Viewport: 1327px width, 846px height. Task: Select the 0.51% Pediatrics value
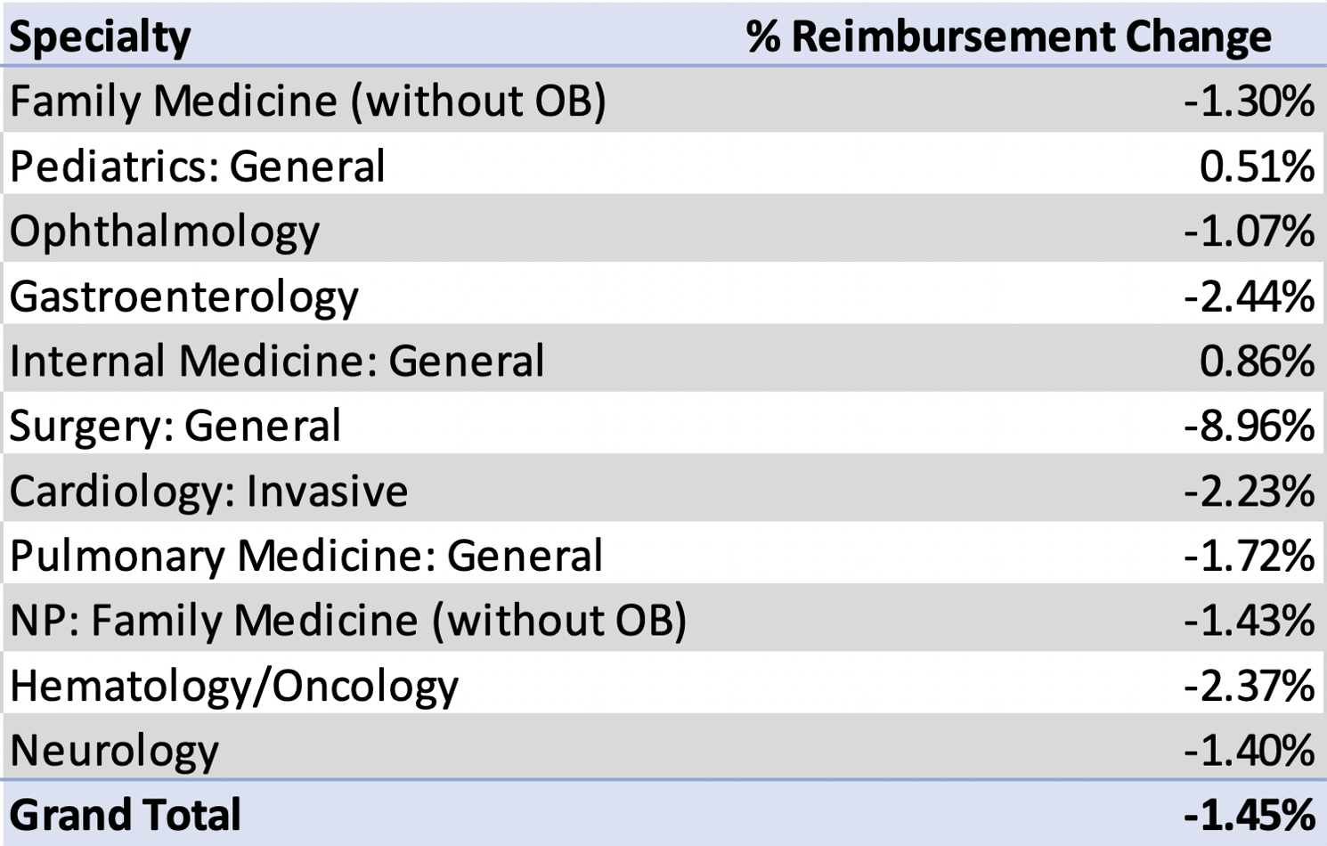(1256, 167)
